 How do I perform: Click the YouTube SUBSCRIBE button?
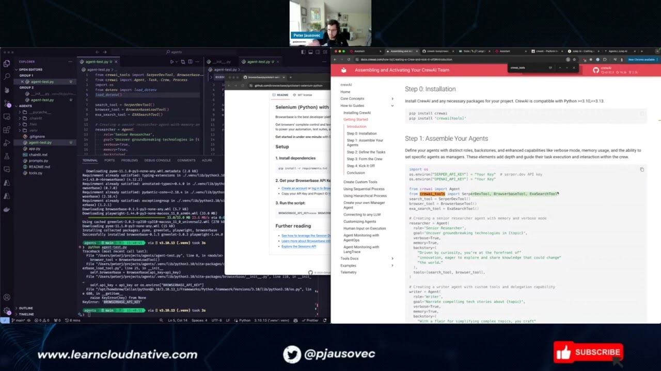[589, 352]
